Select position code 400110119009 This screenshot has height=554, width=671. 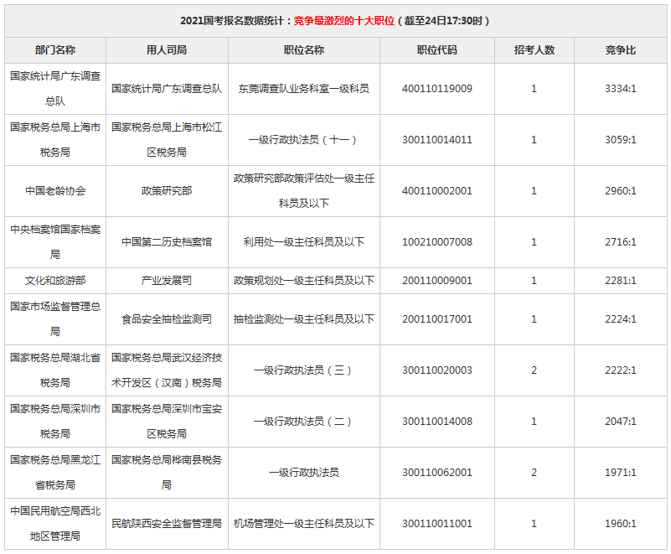click(x=436, y=88)
